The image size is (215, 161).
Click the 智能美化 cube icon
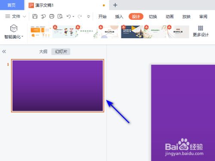coord(14,28)
